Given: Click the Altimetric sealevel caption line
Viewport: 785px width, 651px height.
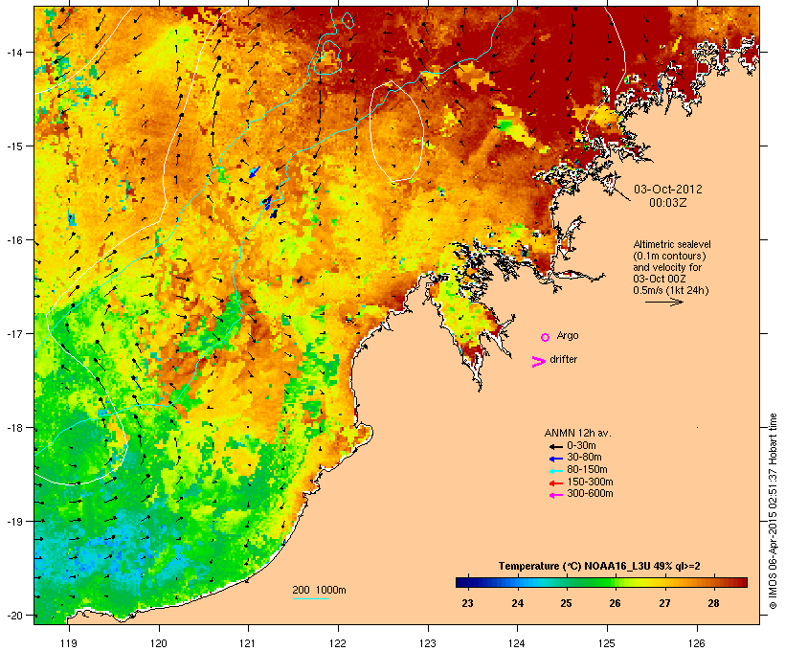Looking at the screenshot, I should [672, 244].
